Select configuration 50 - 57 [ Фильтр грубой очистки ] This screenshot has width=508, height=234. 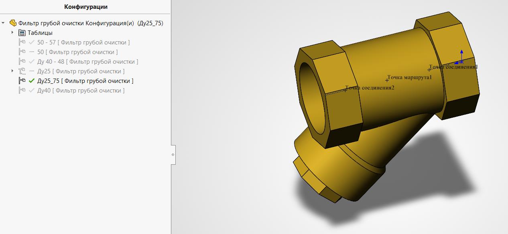pyautogui.click(x=83, y=42)
